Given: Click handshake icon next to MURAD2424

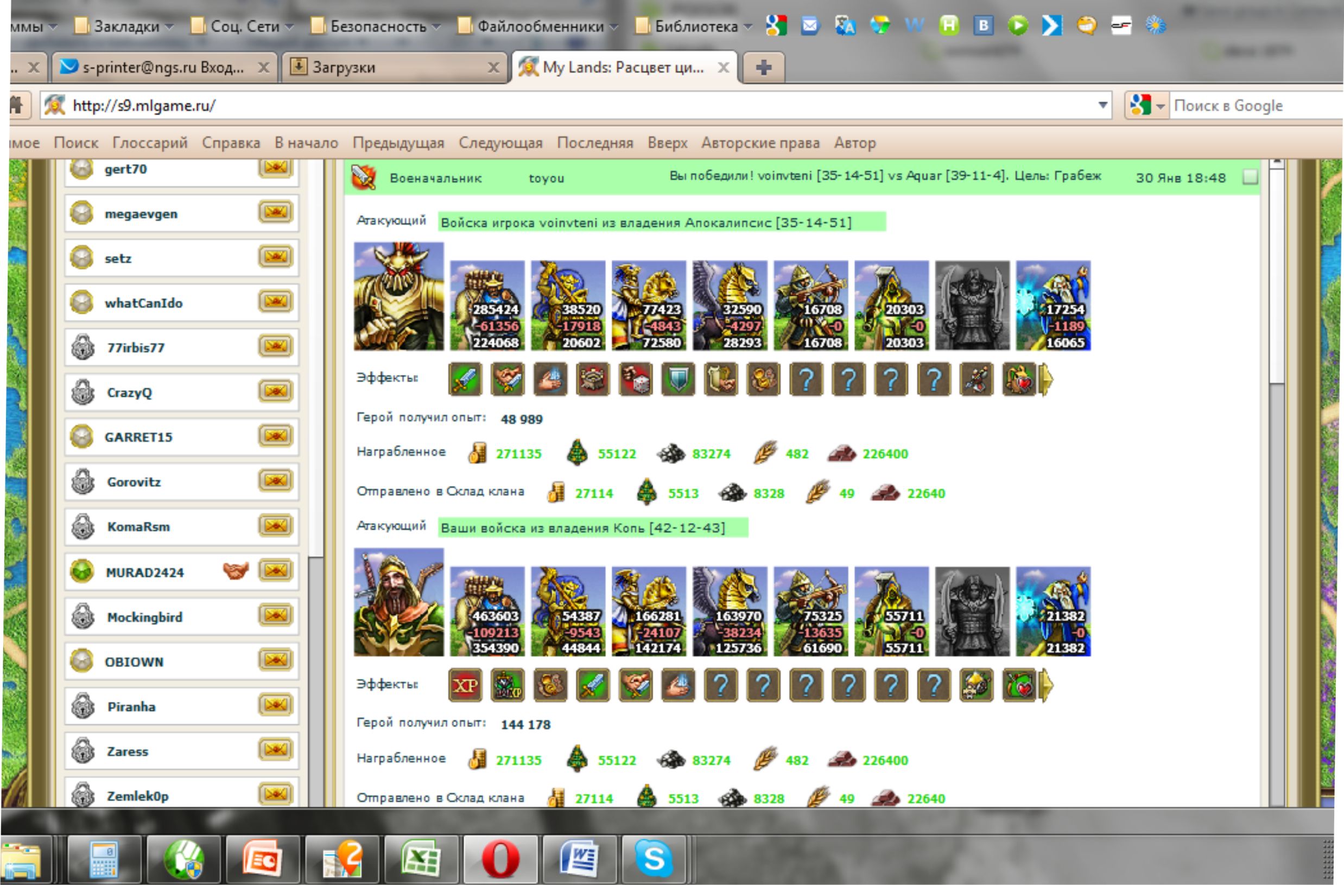Looking at the screenshot, I should coord(236,571).
